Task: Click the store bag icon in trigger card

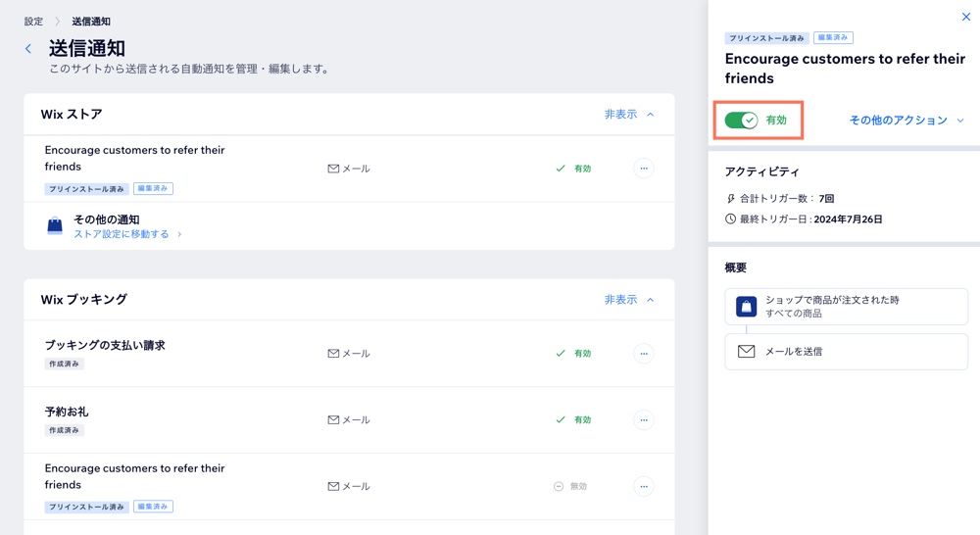Action: (746, 307)
